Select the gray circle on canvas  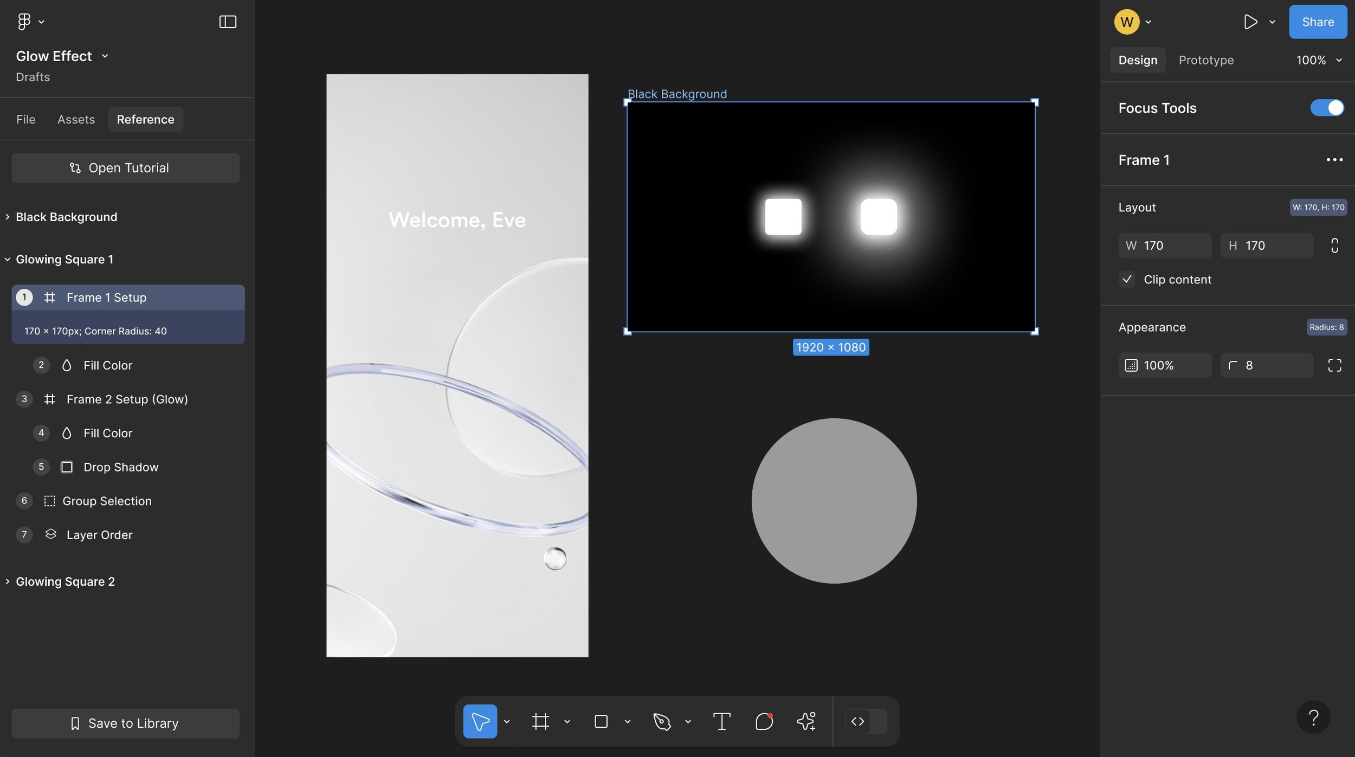pos(834,501)
